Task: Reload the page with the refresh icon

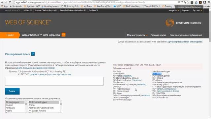Action: (10, 2)
